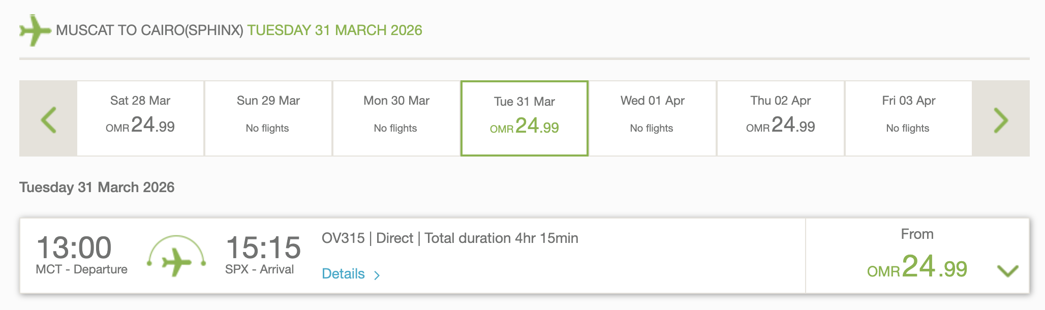
Task: Expand fare options with the down chevron
Action: [1007, 271]
